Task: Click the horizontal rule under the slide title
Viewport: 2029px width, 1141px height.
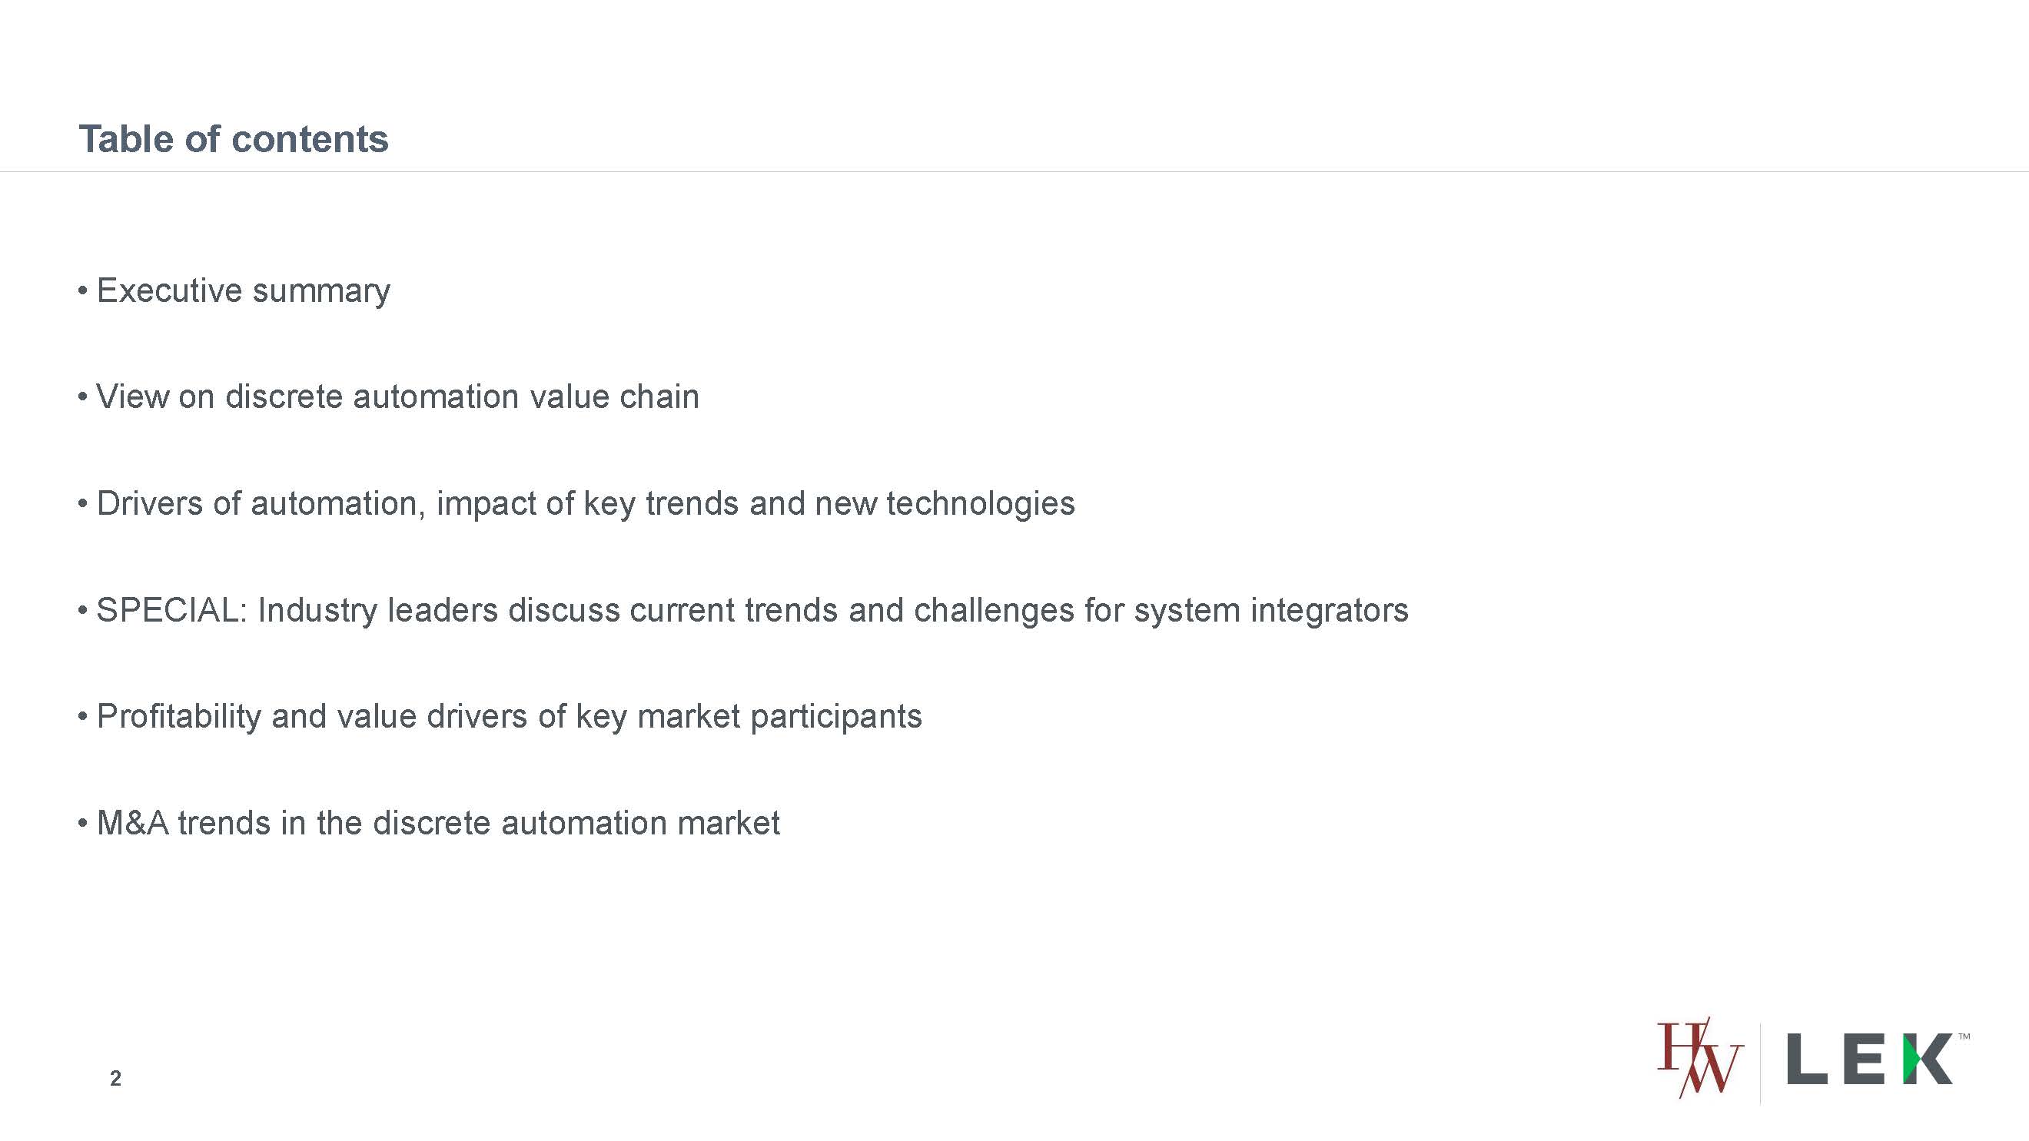Action: [x=1014, y=171]
